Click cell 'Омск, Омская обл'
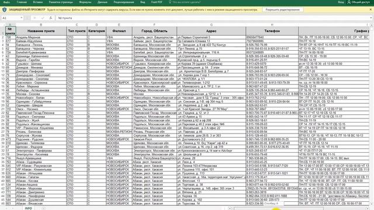This screenshot has height=210, width=374. click(x=154, y=109)
